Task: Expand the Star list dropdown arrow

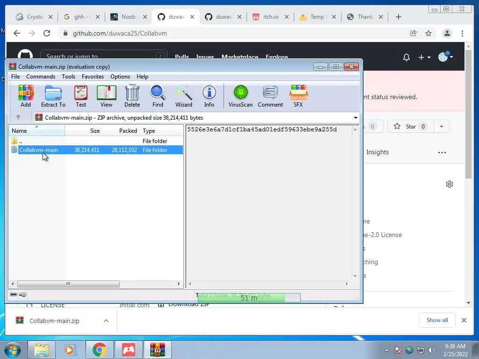Action: click(x=442, y=126)
